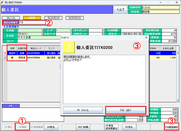
Task: Click the application icon in the title bar
Action: coord(2,2)
